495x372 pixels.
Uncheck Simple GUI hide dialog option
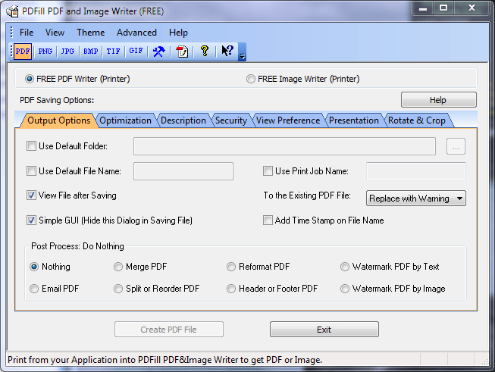(x=31, y=220)
